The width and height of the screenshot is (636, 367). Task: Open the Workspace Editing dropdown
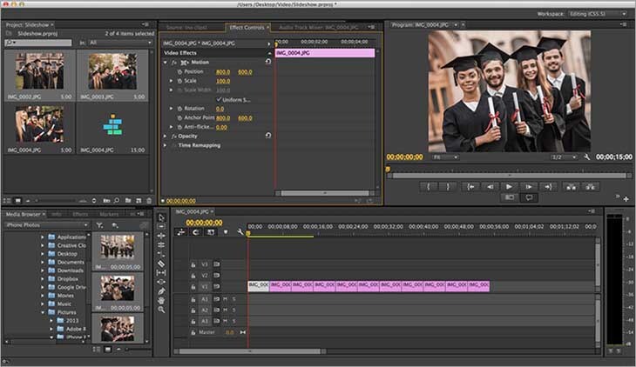pos(597,14)
